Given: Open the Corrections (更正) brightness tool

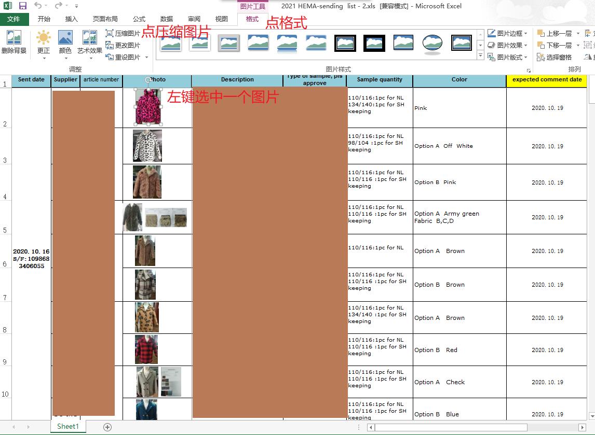Looking at the screenshot, I should 44,41.
